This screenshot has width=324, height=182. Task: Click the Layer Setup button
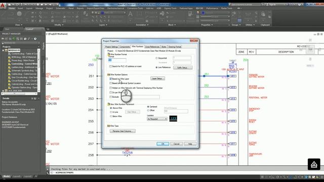157,78
